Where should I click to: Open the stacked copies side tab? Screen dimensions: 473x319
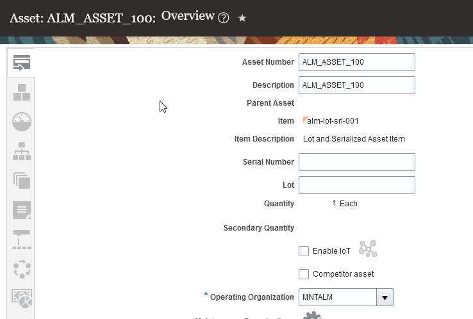coord(22,181)
